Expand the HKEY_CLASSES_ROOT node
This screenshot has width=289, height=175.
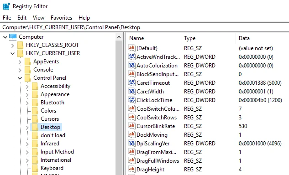click(x=12, y=45)
